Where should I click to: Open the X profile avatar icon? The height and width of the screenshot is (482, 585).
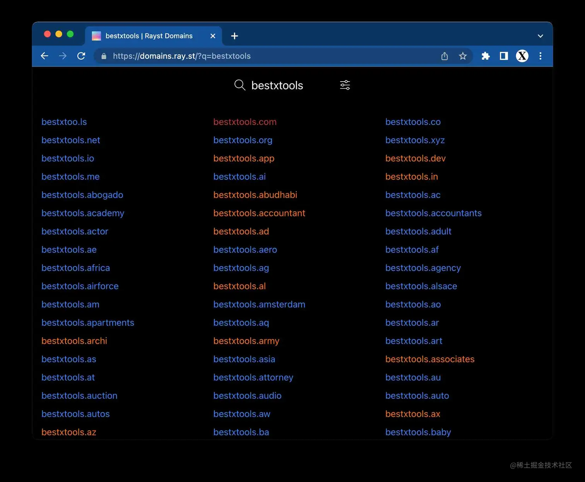[x=522, y=56]
